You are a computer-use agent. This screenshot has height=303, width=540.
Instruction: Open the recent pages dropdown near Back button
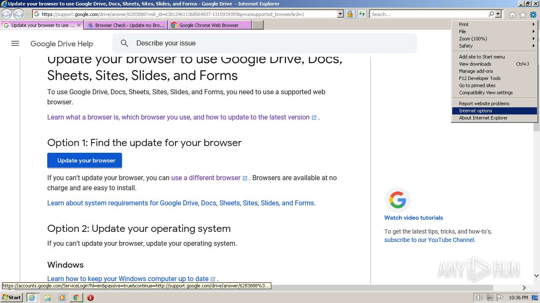(27, 14)
